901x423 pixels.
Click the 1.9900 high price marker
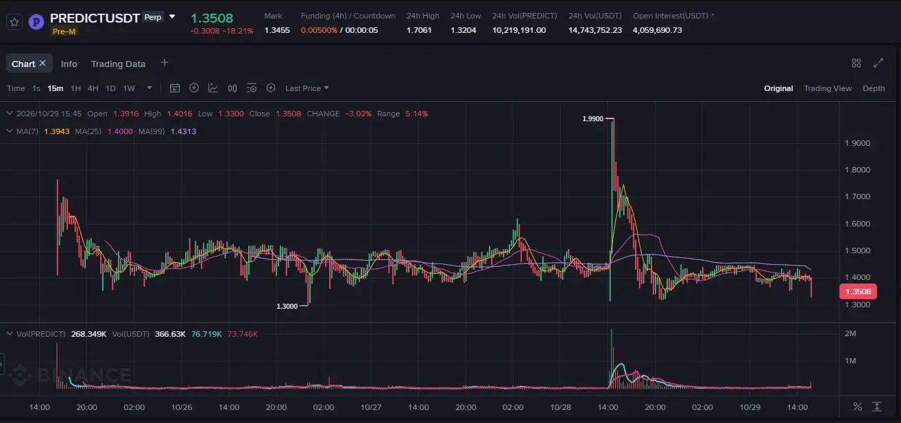(x=592, y=118)
